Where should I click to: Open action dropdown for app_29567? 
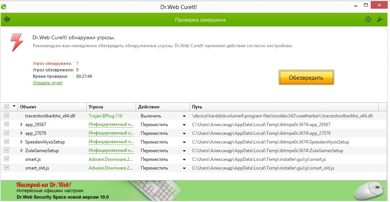pos(184,125)
